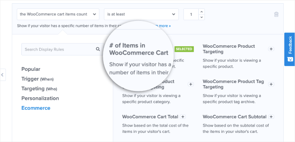Select the Targeting (Who) category
The image size is (295, 142).
[x=39, y=89]
